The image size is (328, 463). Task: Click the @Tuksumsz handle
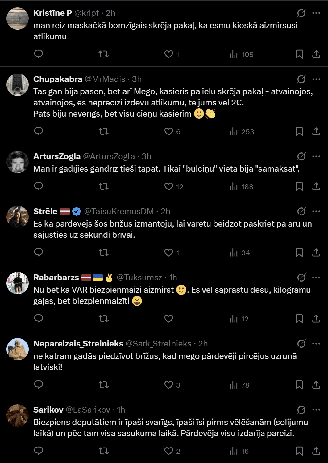tap(139, 278)
